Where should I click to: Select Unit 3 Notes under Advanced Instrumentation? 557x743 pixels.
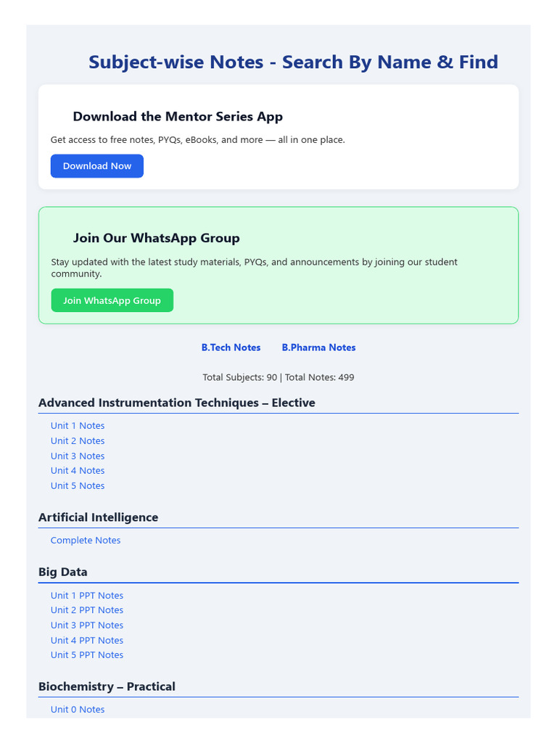(78, 456)
